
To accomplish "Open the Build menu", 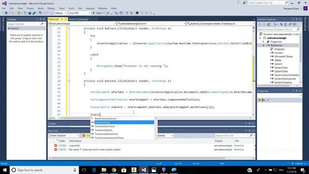I will coord(41,8).
